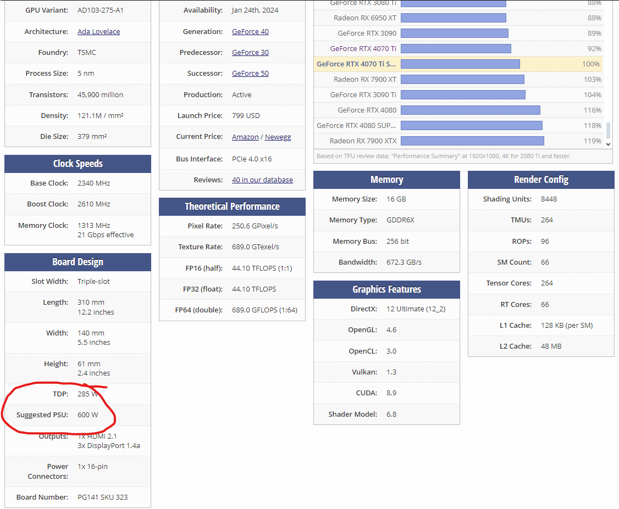The width and height of the screenshot is (619, 509).
Task: Click the 119% bar for RX 7900 XTX
Action: coord(473,141)
